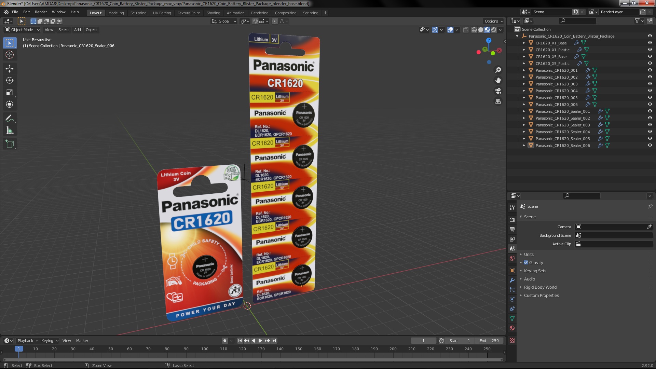Activate the Scale tool

point(10,93)
